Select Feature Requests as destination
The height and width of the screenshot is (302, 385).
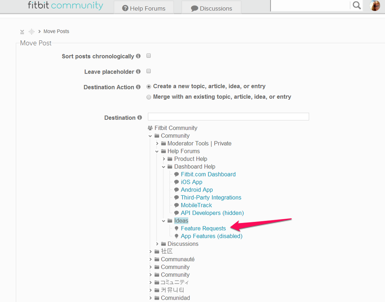(x=203, y=228)
